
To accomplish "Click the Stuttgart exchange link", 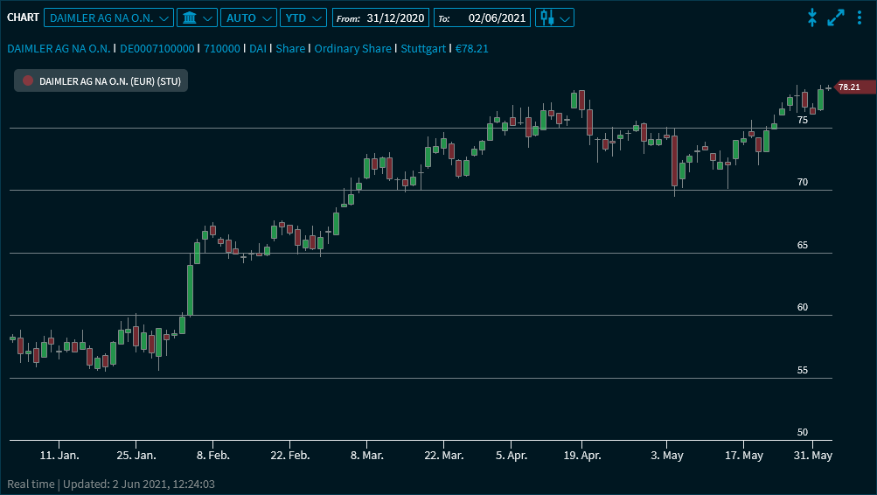I will pyautogui.click(x=423, y=49).
